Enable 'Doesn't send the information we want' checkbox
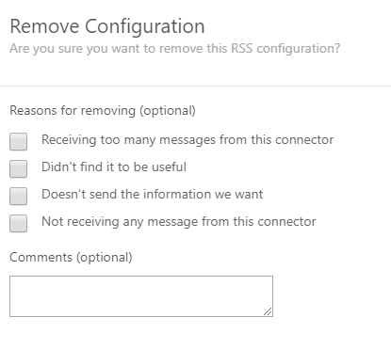Image resolution: width=391 pixels, height=349 pixels. [18, 196]
